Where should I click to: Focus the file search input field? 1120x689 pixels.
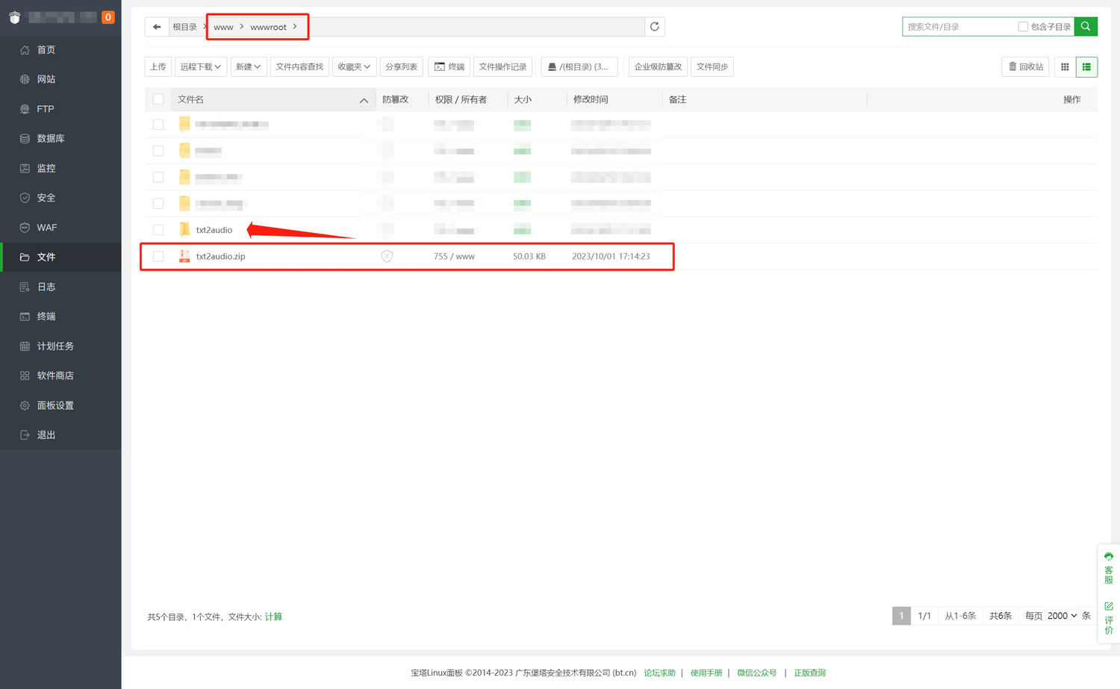click(x=959, y=27)
